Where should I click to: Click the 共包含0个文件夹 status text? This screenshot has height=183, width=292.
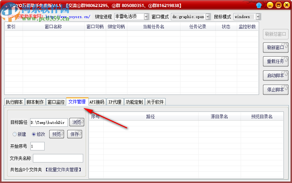click(x=26, y=170)
